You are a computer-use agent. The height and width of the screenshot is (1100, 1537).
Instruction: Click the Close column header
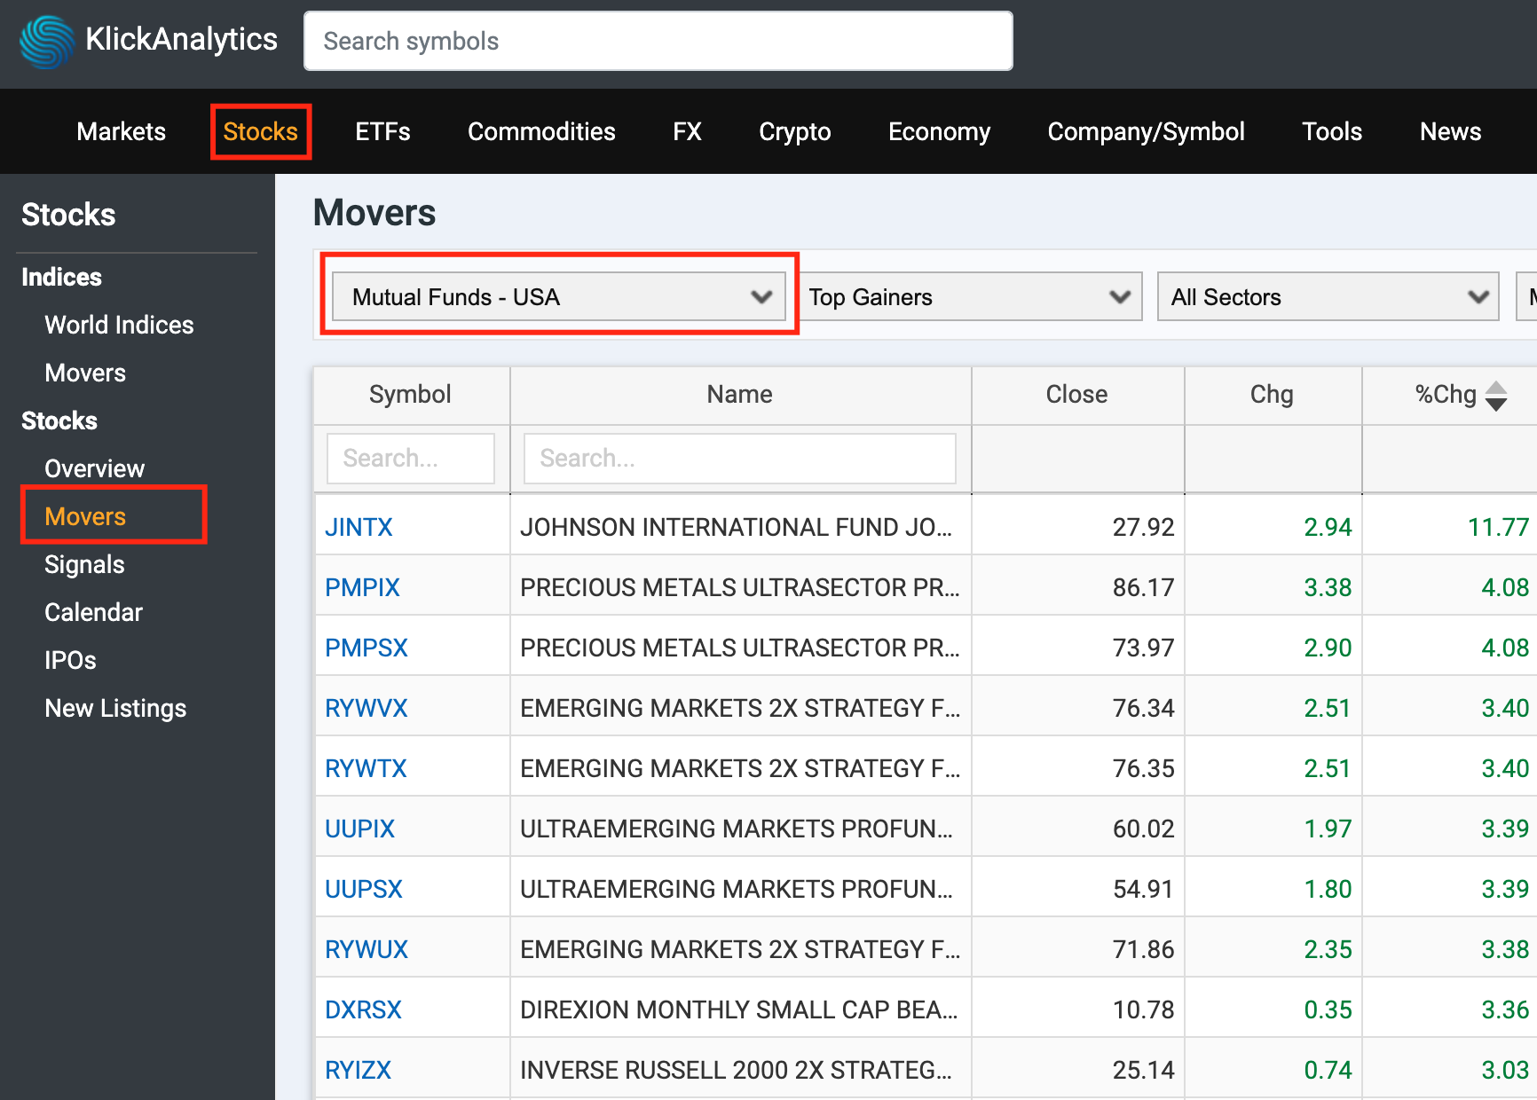[1077, 395]
